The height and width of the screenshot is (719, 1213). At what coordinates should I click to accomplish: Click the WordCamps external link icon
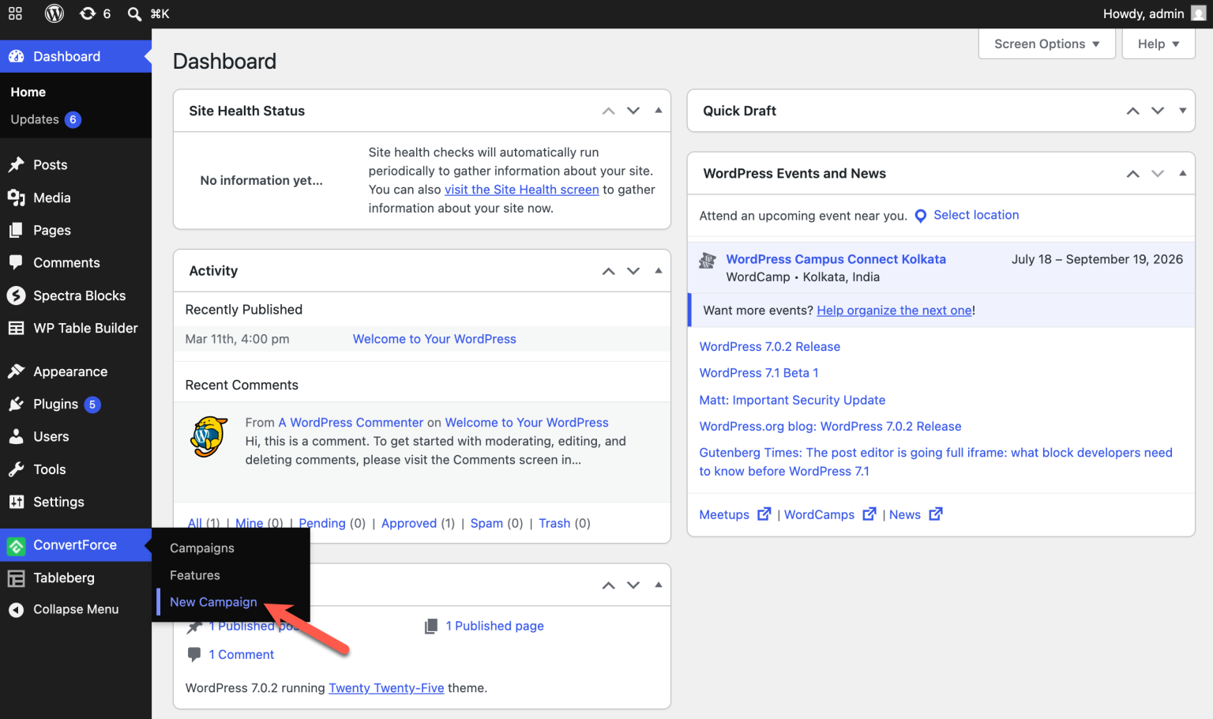click(x=869, y=514)
